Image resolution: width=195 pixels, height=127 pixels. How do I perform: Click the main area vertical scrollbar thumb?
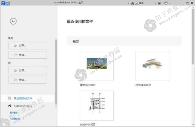pos(193,36)
